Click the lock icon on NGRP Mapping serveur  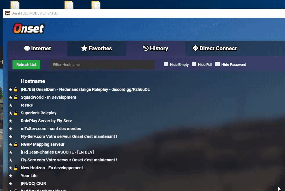(16, 144)
